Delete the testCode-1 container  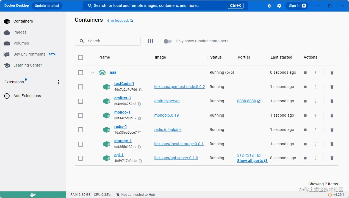pyautogui.click(x=332, y=87)
